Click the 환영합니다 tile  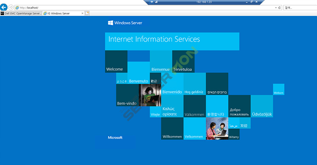pyautogui.click(x=217, y=106)
